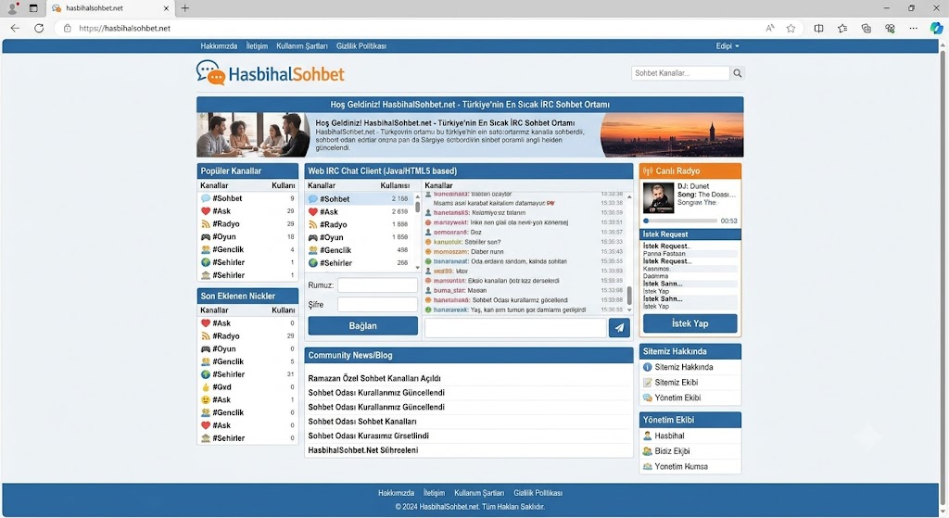Open browser favorites list icon

[x=841, y=28]
